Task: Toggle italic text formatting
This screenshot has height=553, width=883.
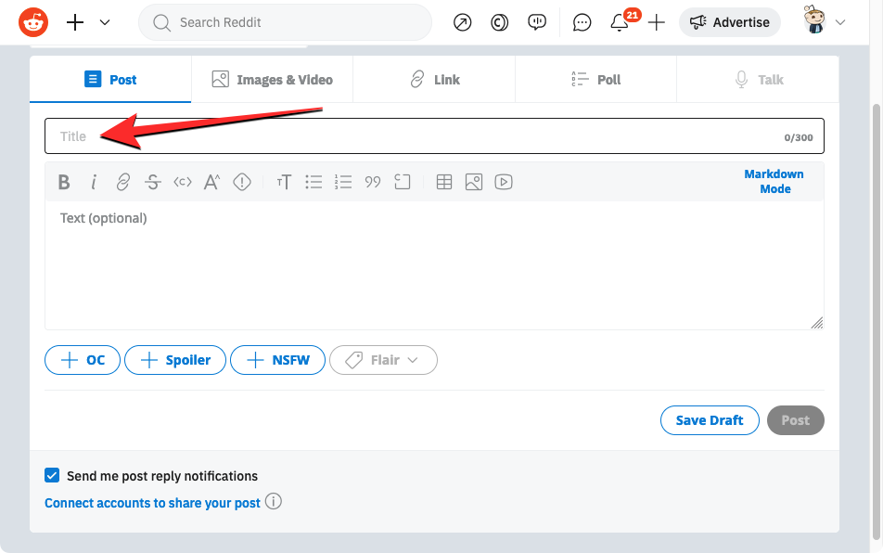Action: (94, 182)
